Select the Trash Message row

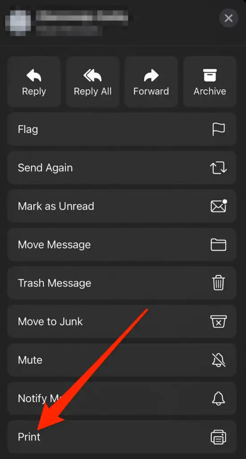click(122, 283)
